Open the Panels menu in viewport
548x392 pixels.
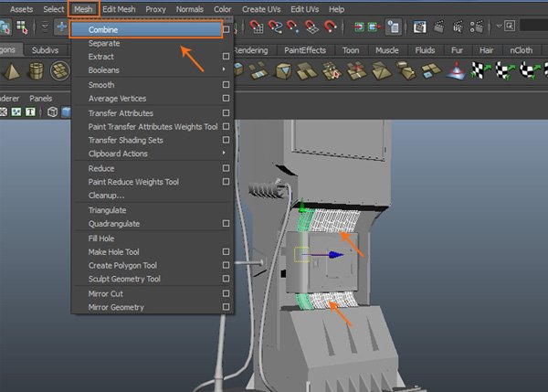(40, 99)
